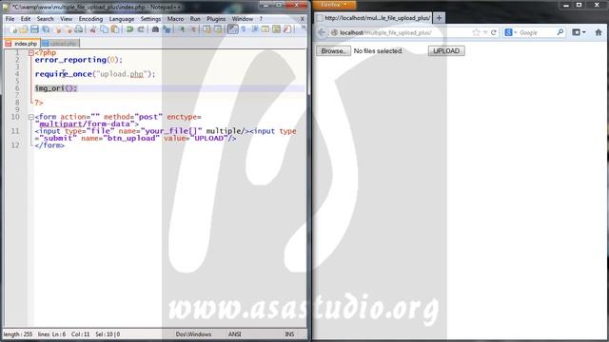
Task: Click the require_once line in editor
Action: pyautogui.click(x=95, y=74)
